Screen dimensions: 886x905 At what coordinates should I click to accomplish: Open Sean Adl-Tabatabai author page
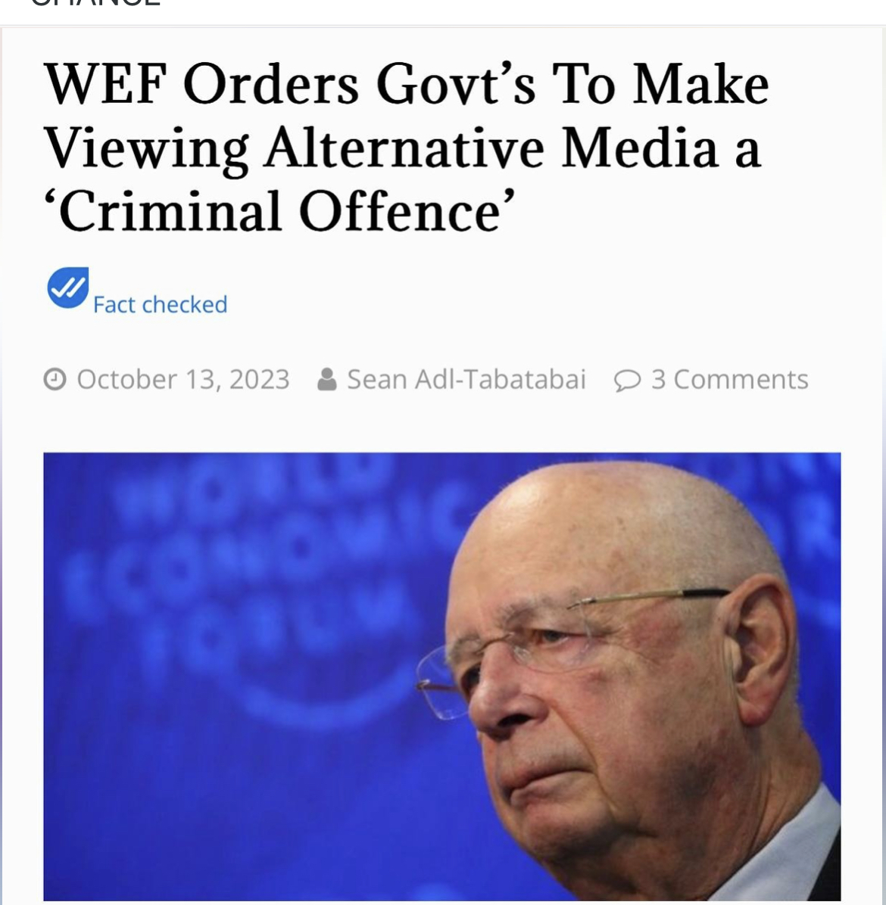point(466,379)
